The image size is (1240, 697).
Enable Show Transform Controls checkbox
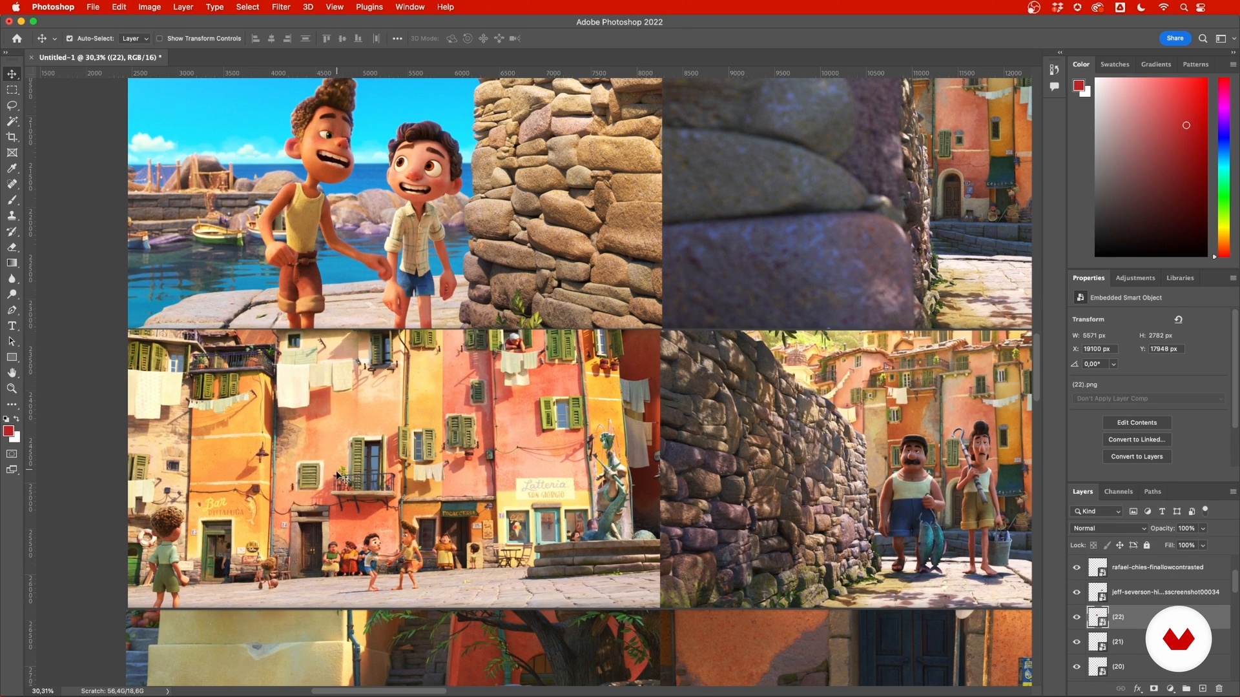click(160, 39)
